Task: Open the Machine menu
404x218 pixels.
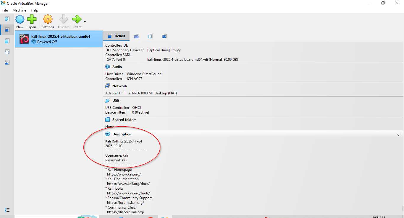Action: pyautogui.click(x=19, y=10)
